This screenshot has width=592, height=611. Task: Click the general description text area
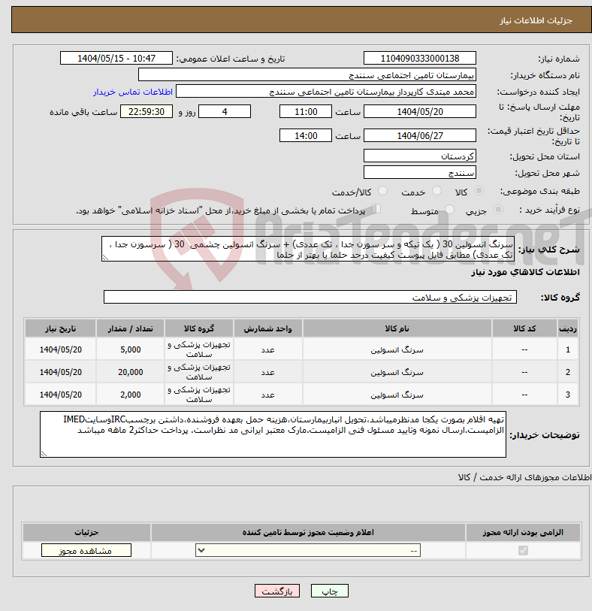pos(308,249)
